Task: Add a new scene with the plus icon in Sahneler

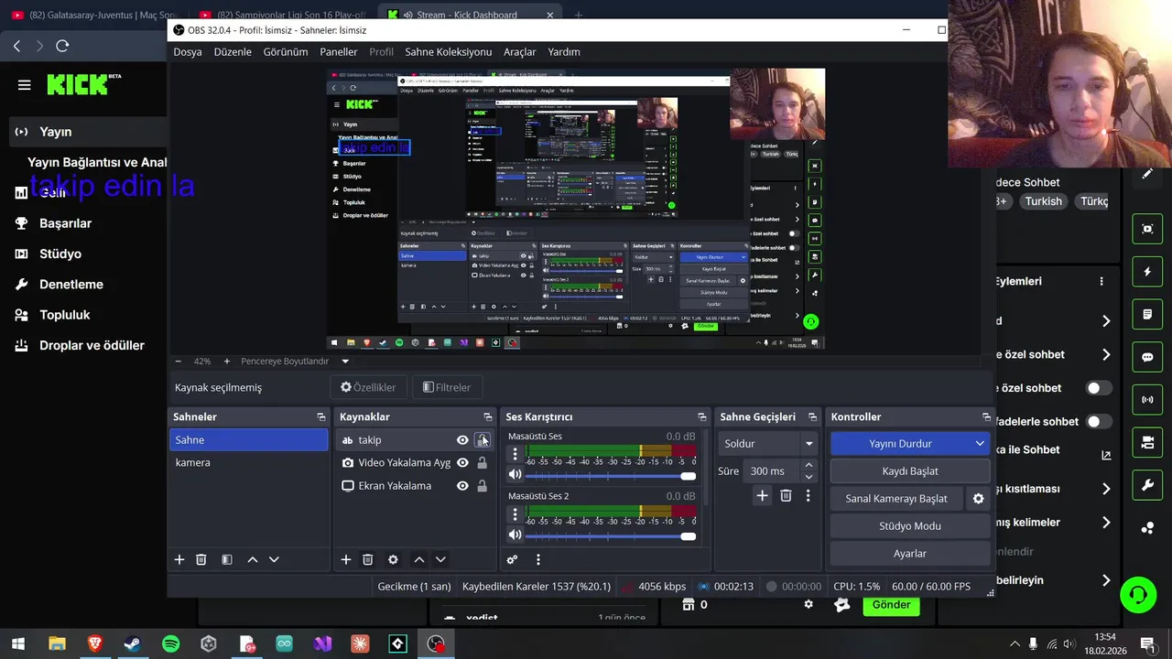Action: point(179,559)
